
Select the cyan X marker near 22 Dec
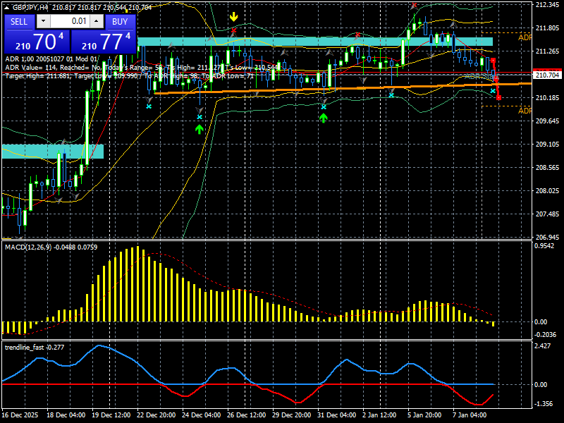[x=149, y=106]
